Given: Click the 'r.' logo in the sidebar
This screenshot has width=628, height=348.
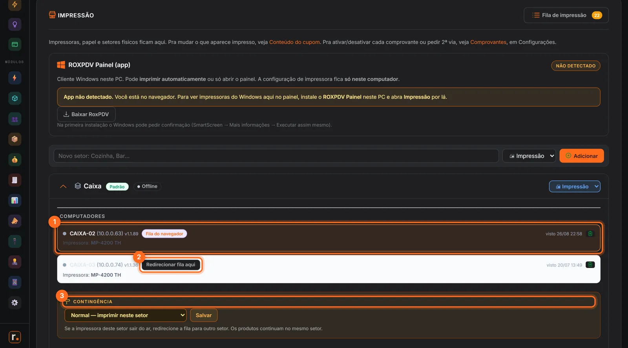Looking at the screenshot, I should pyautogui.click(x=15, y=337).
